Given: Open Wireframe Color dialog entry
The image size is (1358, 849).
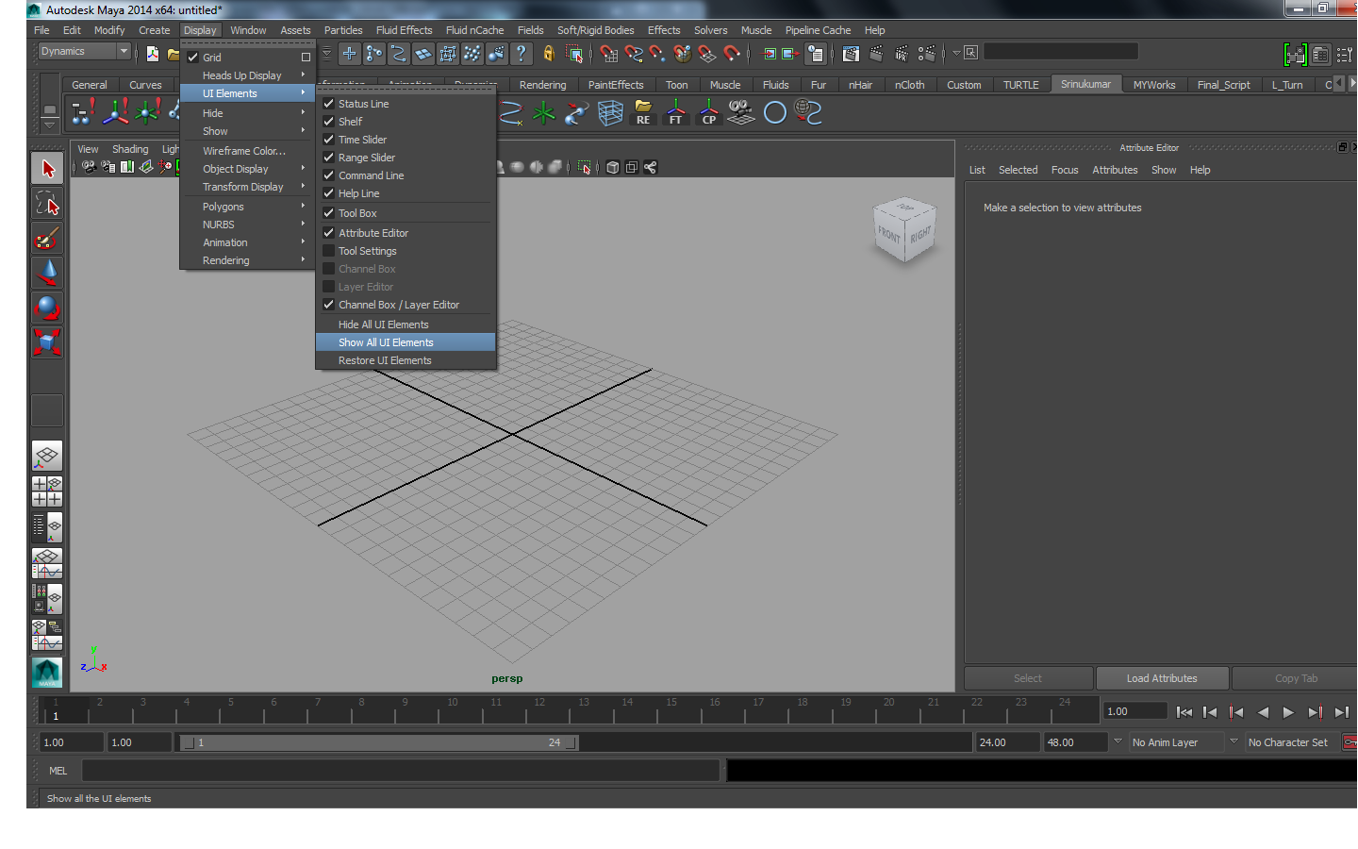Looking at the screenshot, I should 248,151.
